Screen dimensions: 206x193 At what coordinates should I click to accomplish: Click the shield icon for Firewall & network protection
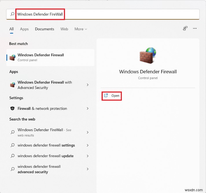12,108
